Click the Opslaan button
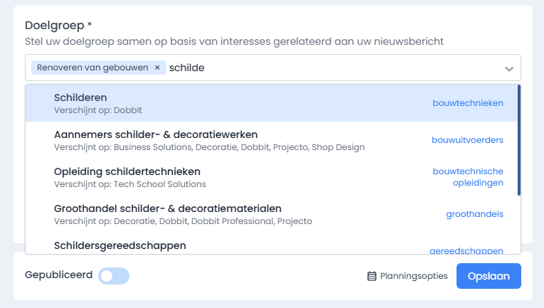Image resolution: width=544 pixels, height=308 pixels. click(489, 276)
